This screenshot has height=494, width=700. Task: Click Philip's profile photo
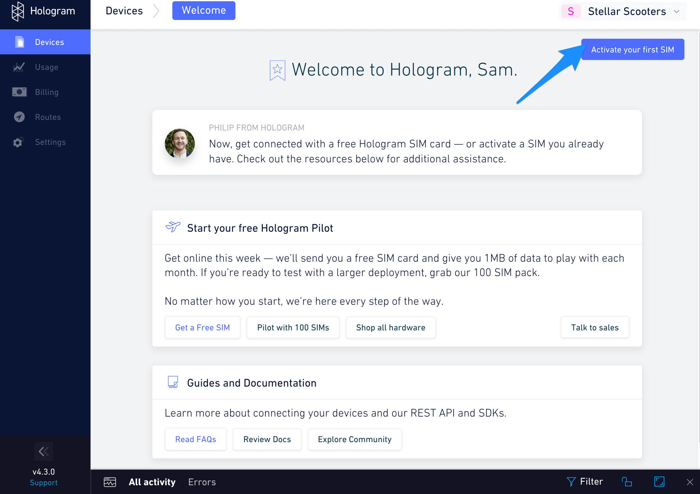[180, 143]
